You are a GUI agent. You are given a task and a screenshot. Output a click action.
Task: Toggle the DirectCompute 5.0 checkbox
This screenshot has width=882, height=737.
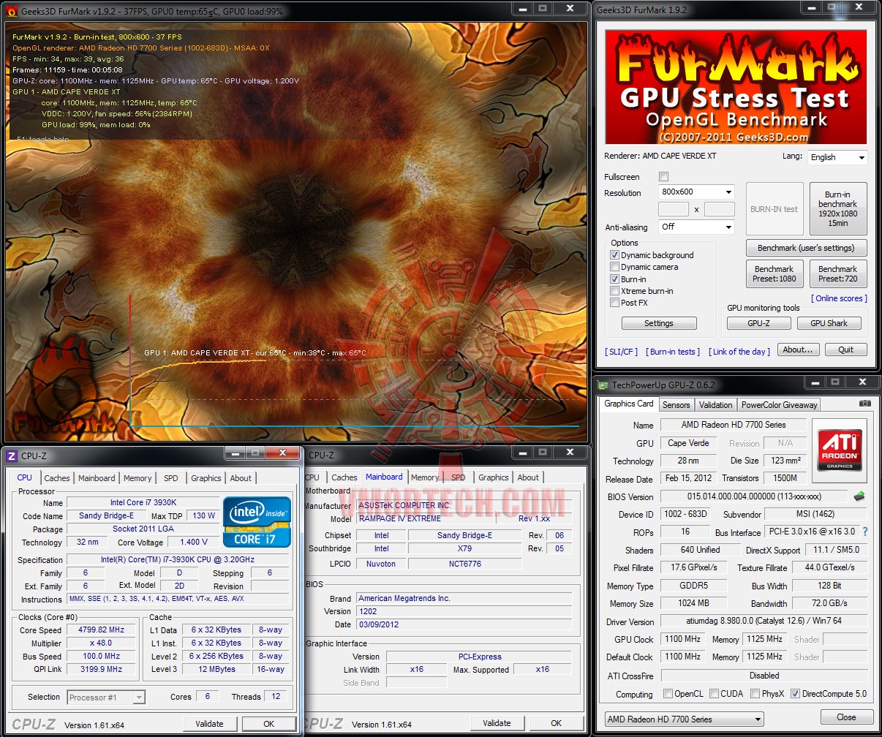(795, 694)
